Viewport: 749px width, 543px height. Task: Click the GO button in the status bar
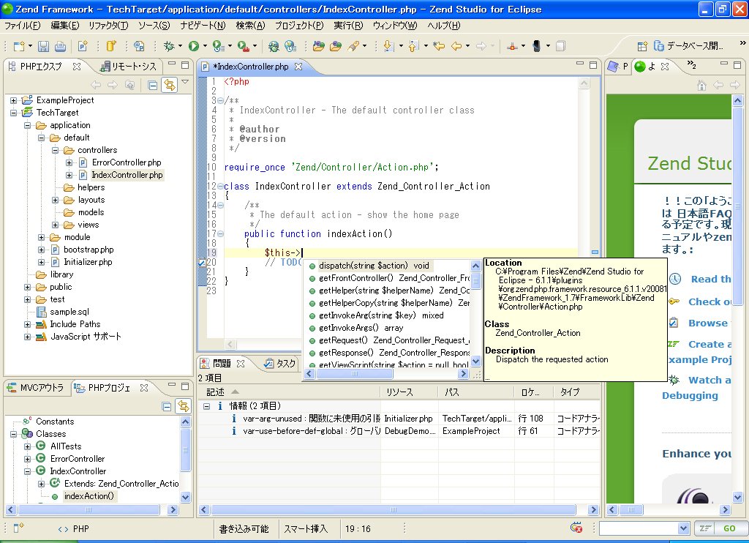click(729, 528)
